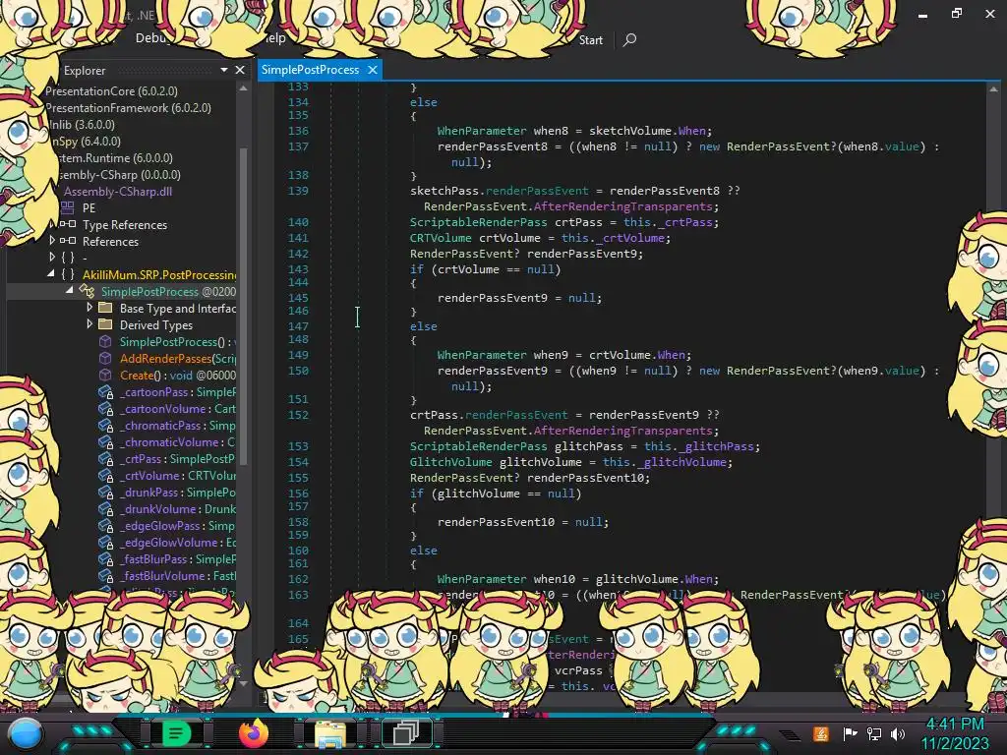This screenshot has height=755, width=1007.
Task: Select System.Runtime (6.0.0.0) assembly
Action: click(116, 157)
